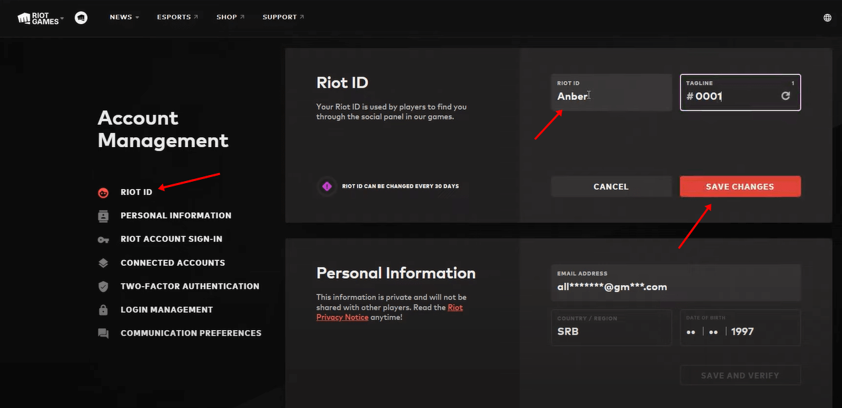This screenshot has height=408, width=842.
Task: Regenerate tagline with refresh icon
Action: (x=785, y=96)
